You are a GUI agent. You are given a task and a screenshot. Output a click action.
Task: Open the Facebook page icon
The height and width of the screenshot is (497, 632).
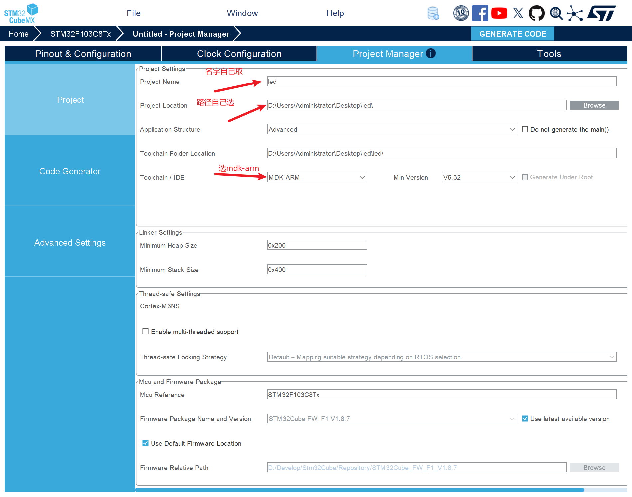tap(480, 13)
